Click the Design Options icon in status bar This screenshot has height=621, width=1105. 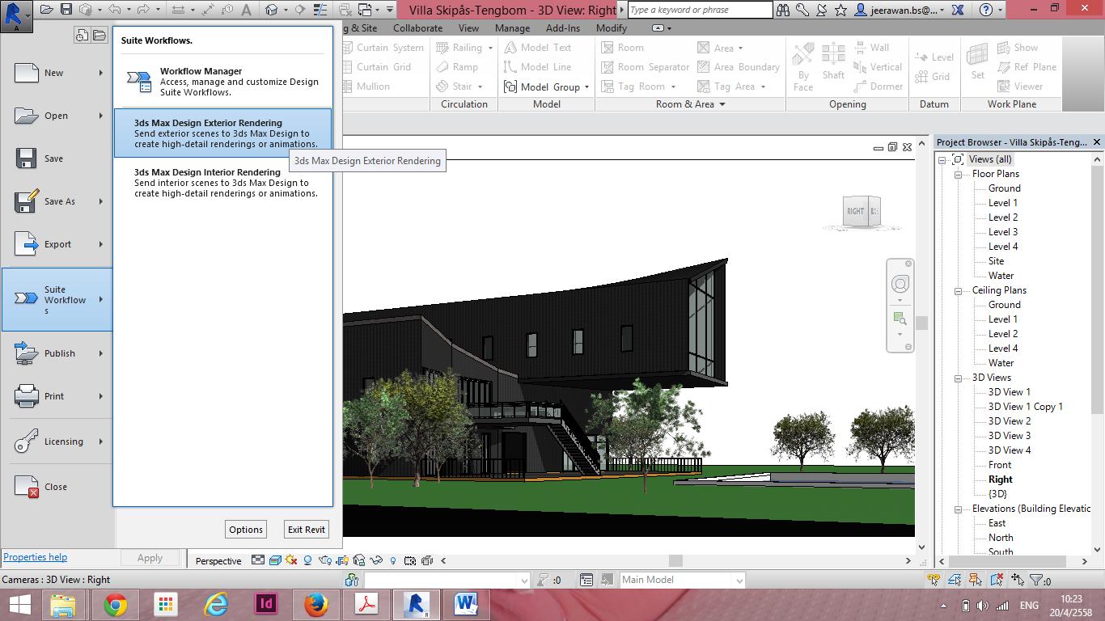click(586, 580)
